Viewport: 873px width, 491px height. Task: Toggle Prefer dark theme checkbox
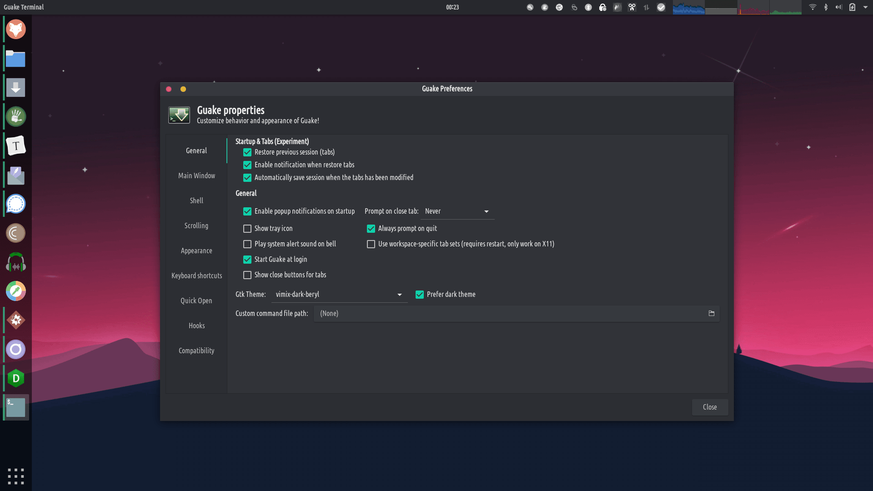coord(420,295)
